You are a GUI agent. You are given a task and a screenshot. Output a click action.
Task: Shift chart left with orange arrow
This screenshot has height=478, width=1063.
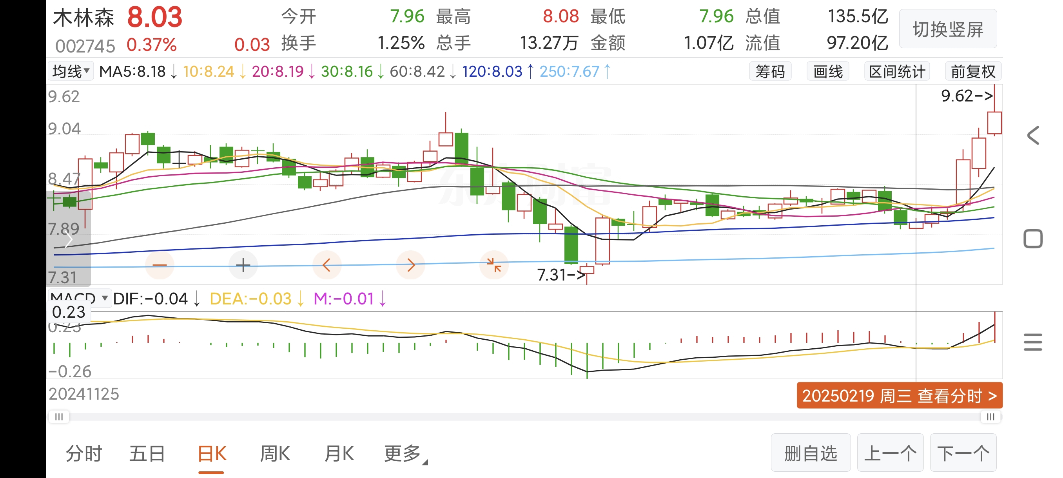tap(327, 265)
